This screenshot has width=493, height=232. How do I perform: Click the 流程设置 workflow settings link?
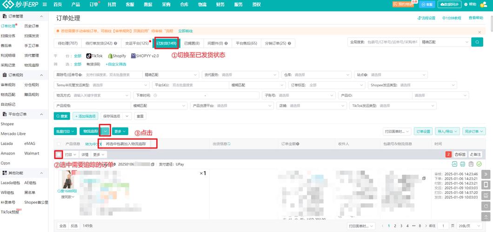point(426,18)
